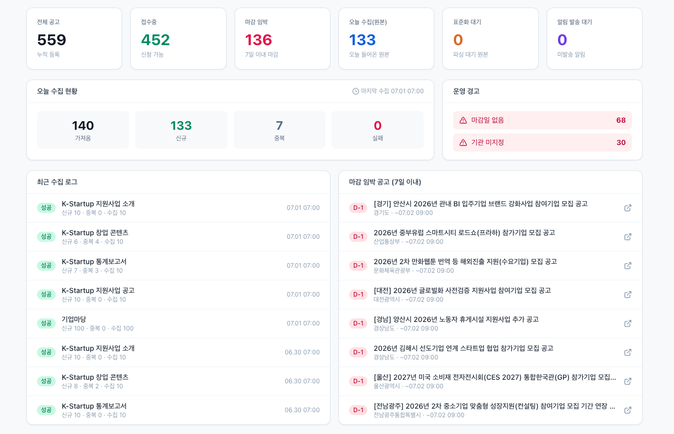Click 신규 8 · 중복 2 · 수집 10 text
This screenshot has width=674, height=434.
92,386
